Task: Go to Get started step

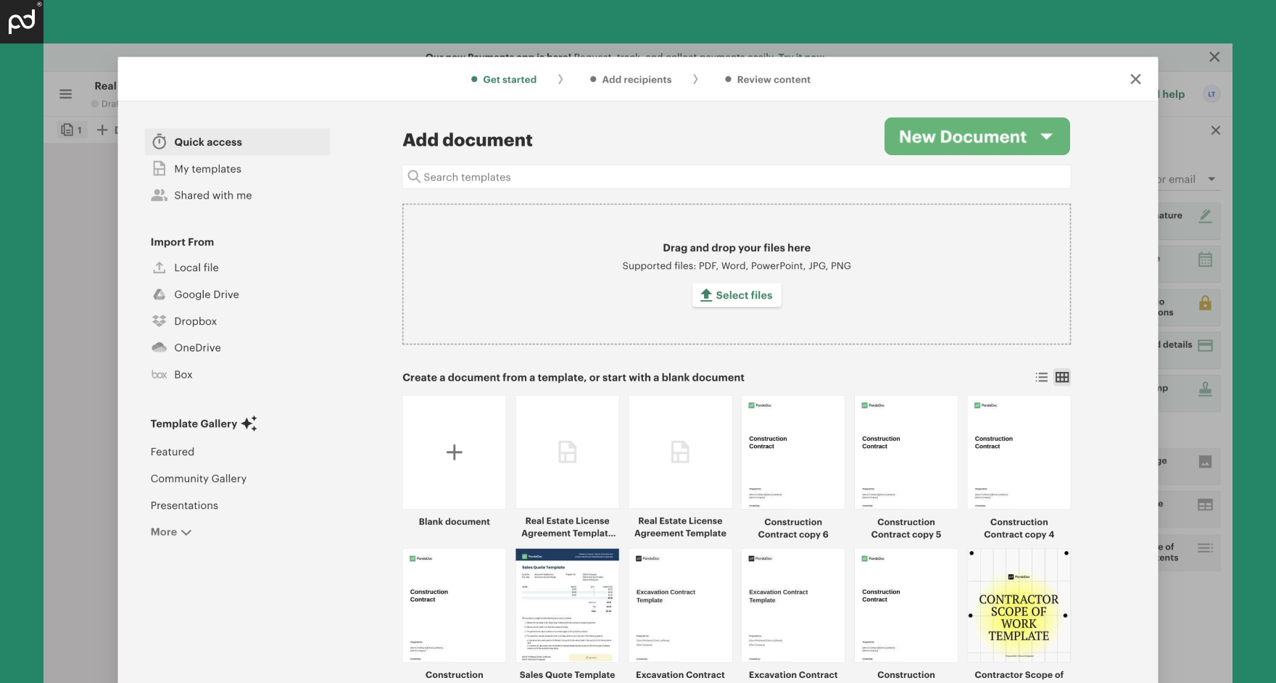Action: (x=504, y=80)
